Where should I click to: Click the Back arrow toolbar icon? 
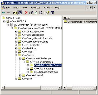(x=4, y=13)
